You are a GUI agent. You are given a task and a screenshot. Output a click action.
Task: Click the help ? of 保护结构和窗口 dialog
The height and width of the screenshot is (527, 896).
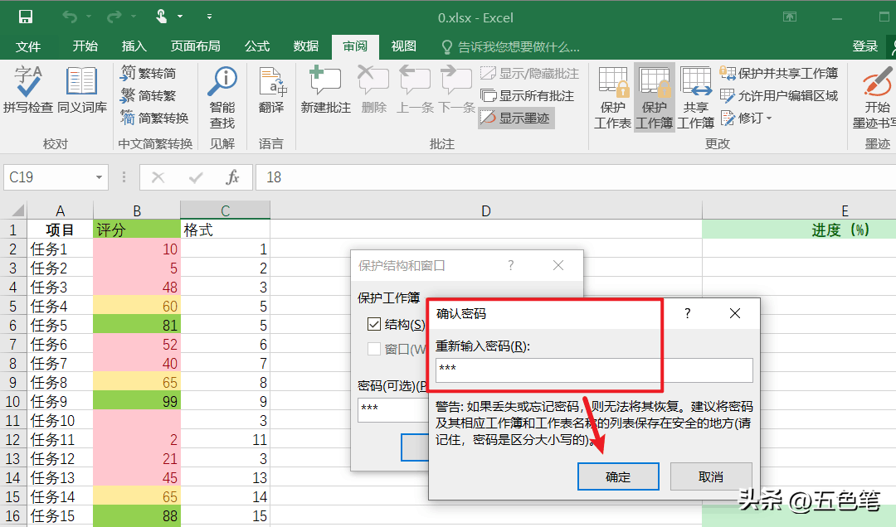coord(511,265)
